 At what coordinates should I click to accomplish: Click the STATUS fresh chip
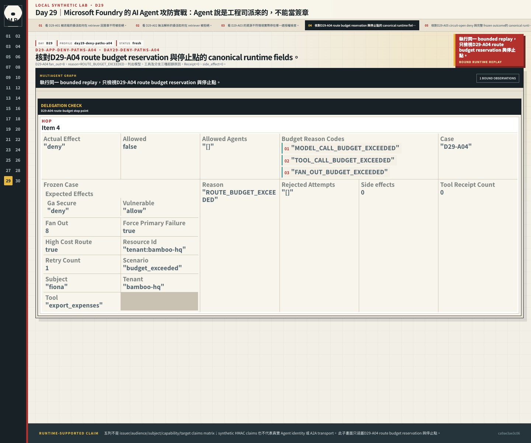(130, 43)
